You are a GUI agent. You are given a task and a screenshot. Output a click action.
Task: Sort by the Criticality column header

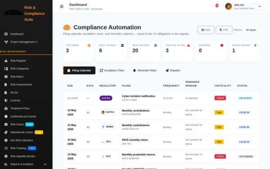click(x=223, y=86)
